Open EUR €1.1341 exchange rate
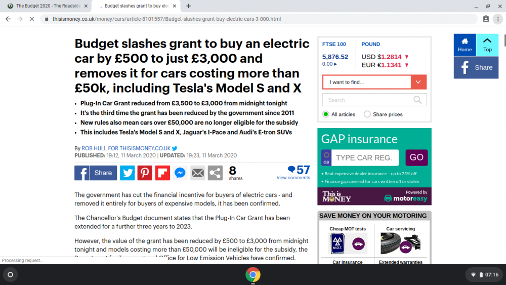Screen dimensions: 506x285 [x=385, y=65]
